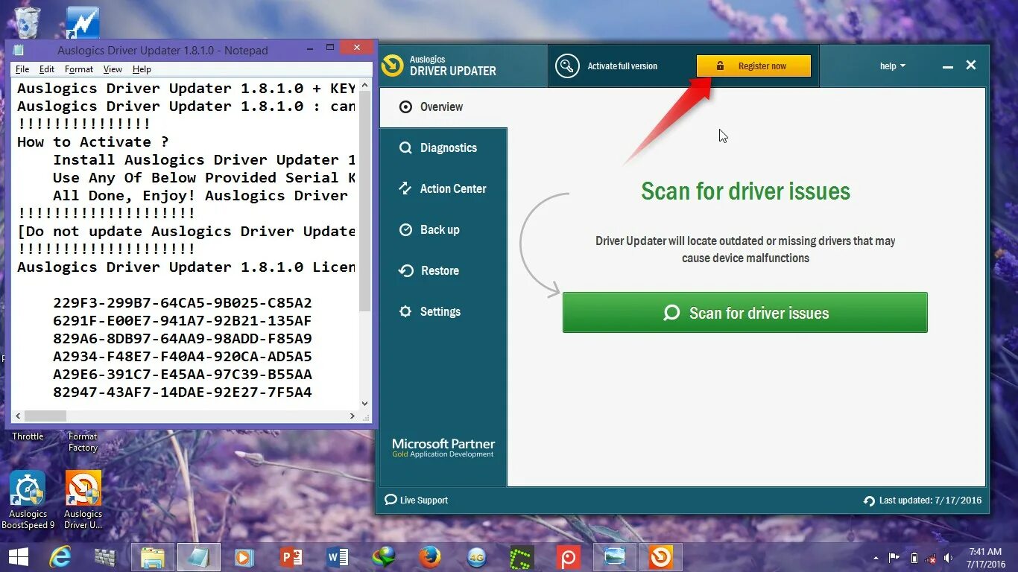The width and height of the screenshot is (1018, 572).
Task: Maximize the Notepad window
Action: (330, 48)
